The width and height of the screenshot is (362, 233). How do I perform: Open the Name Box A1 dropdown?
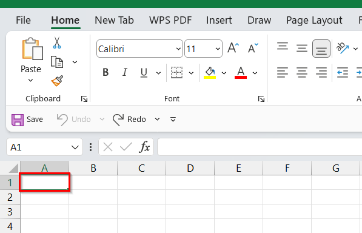click(x=75, y=147)
